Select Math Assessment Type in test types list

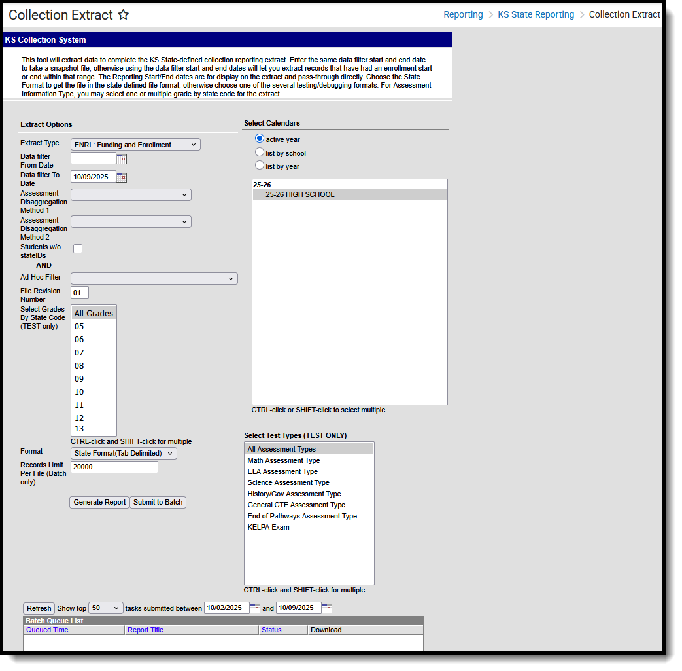point(283,460)
